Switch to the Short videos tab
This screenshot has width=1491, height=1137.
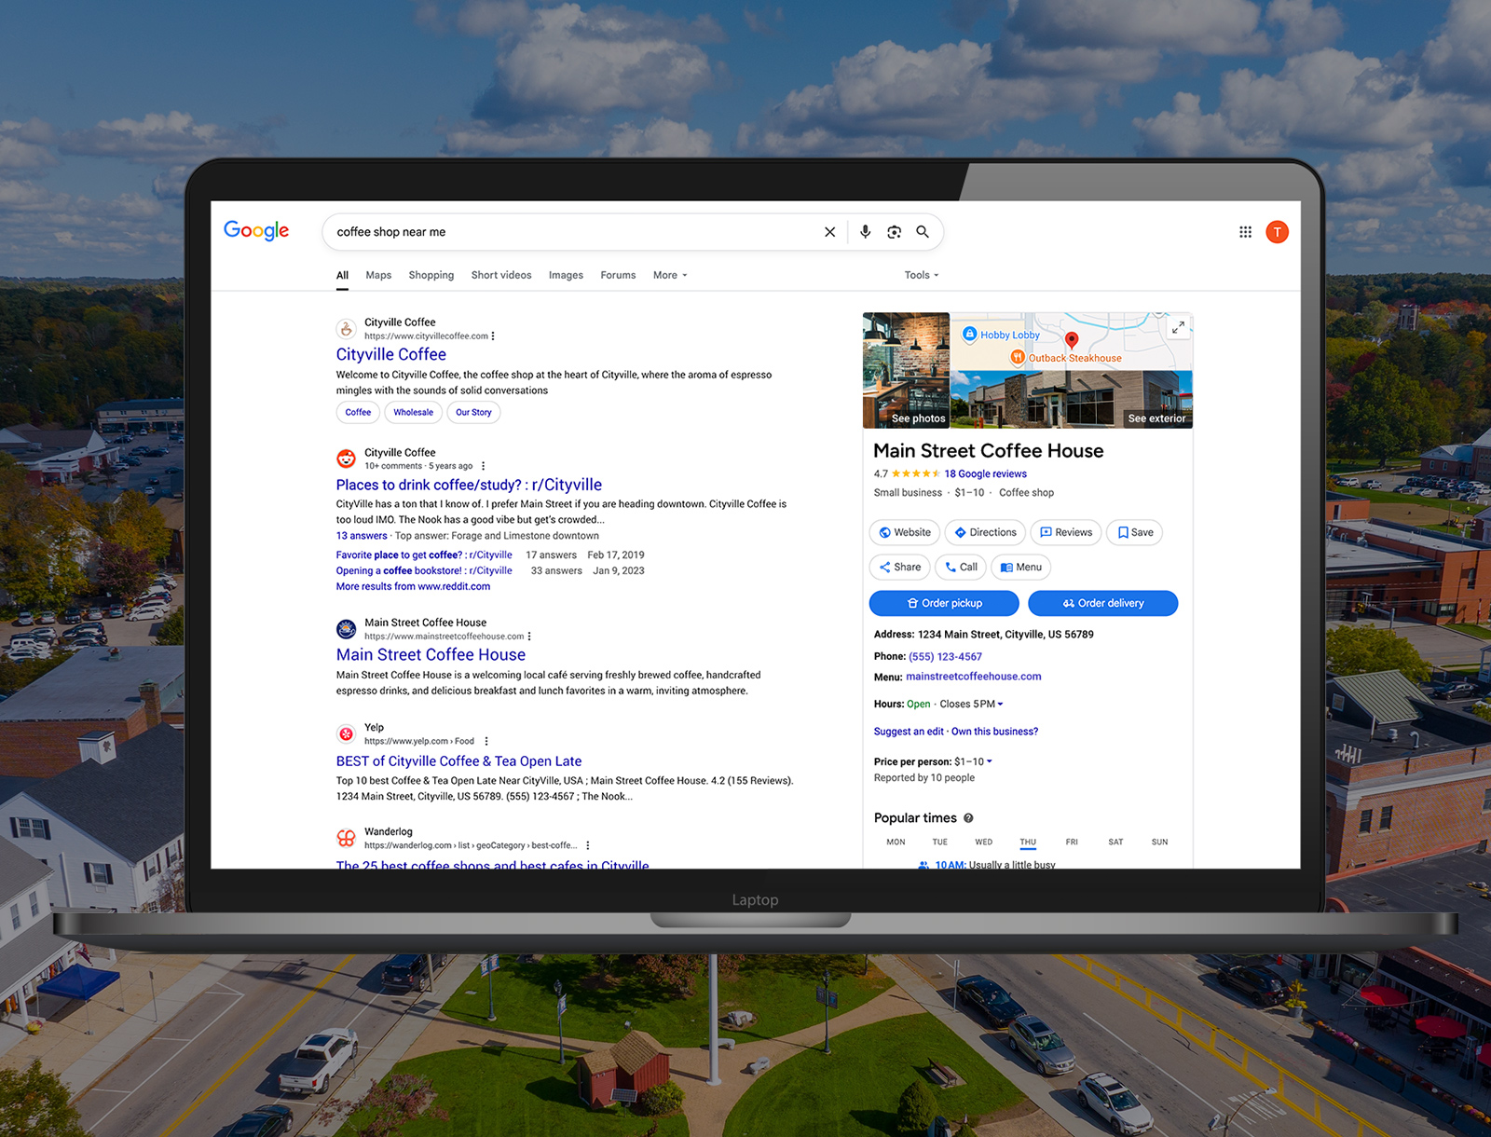point(501,276)
